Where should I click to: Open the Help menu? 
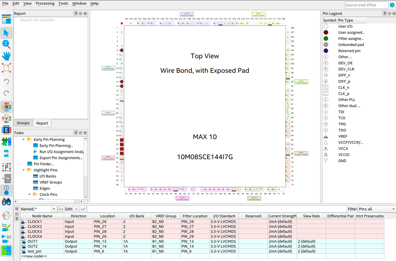94,4
